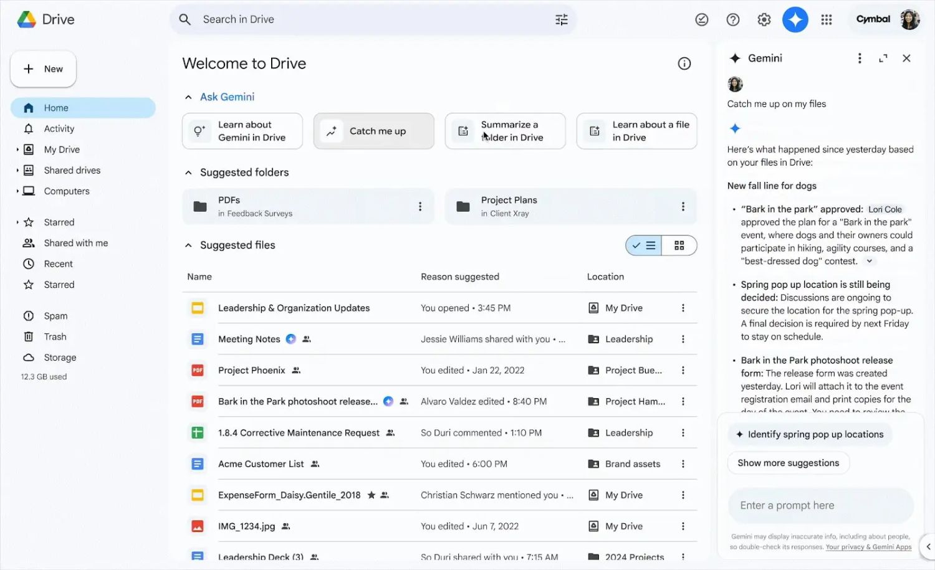Select list view for suggested files
The image size is (935, 570).
coord(644,245)
